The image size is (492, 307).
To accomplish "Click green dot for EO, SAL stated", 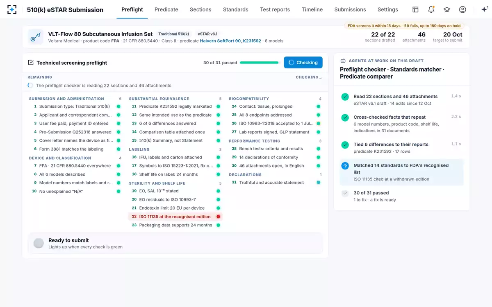I will pos(218,191).
